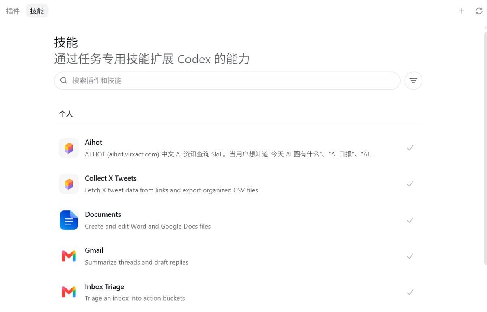The width and height of the screenshot is (487, 312).
Task: Click the Aihot skill cube icon
Action: tap(69, 148)
